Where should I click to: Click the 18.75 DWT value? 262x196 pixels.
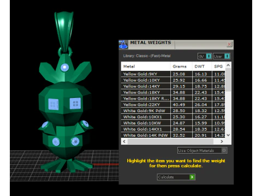[x=201, y=87]
